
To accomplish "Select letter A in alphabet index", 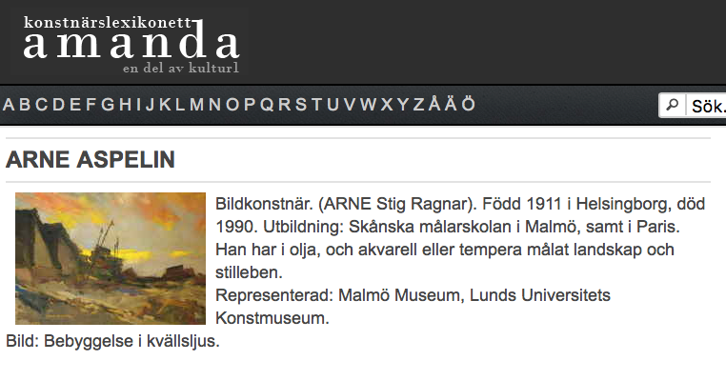I will pos(9,105).
